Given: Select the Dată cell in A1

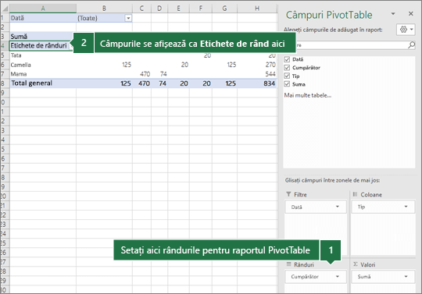Looking at the screenshot, I should pos(43,18).
